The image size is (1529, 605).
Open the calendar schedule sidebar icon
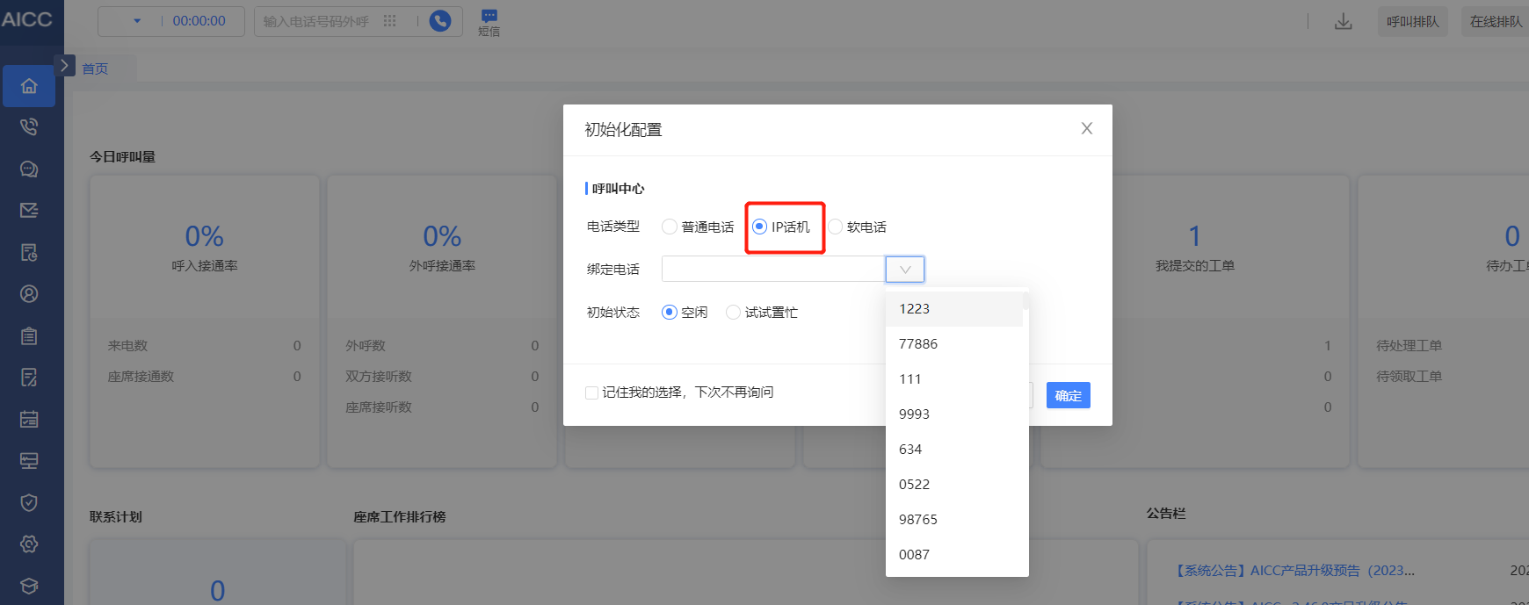coord(29,419)
